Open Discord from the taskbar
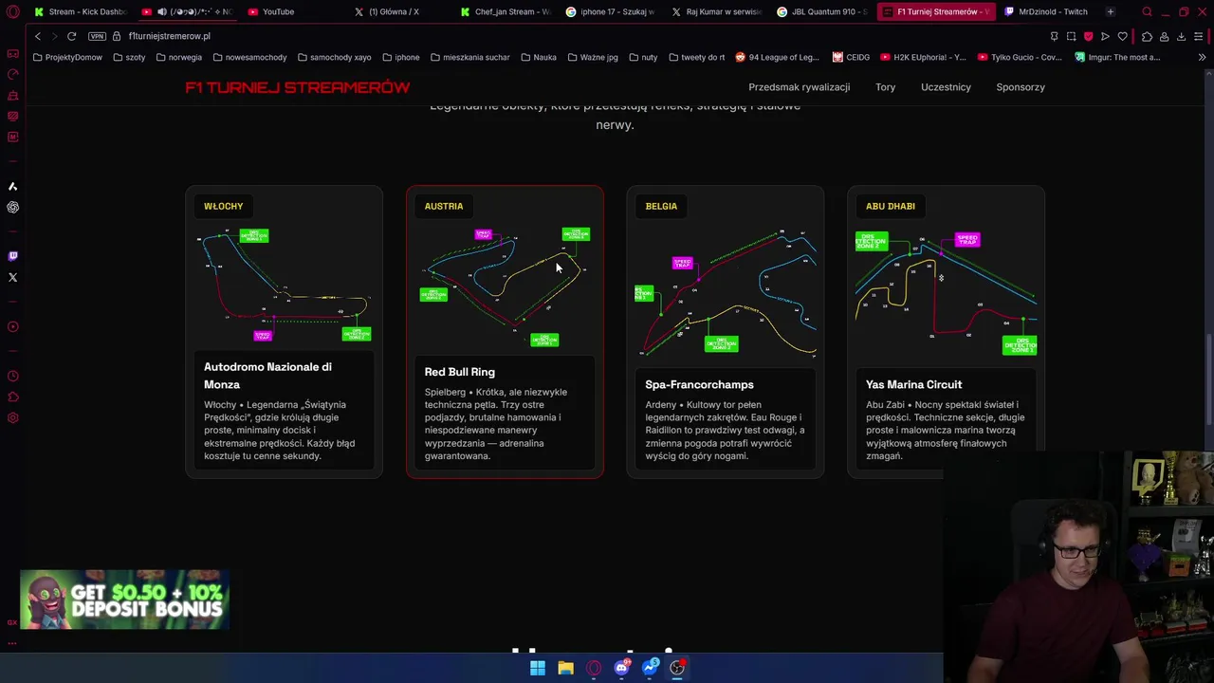Viewport: 1214px width, 683px height. point(621,668)
